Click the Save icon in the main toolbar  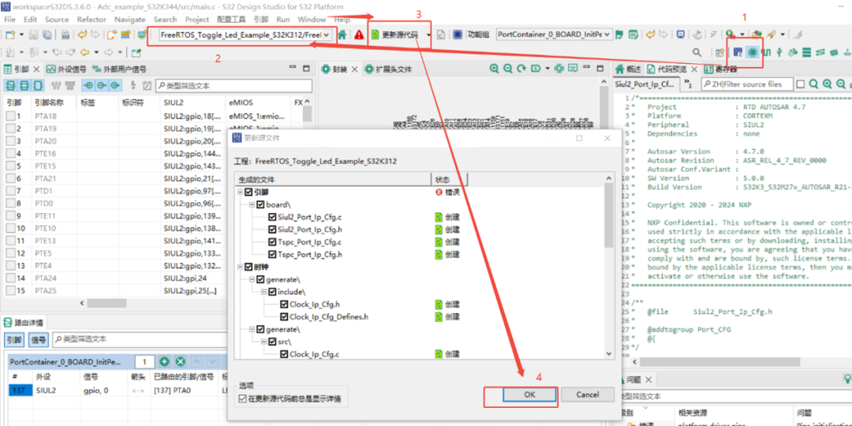pyautogui.click(x=33, y=35)
